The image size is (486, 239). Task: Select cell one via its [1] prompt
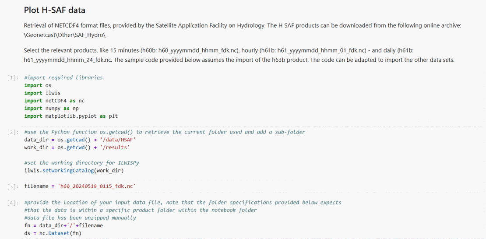pos(13,78)
